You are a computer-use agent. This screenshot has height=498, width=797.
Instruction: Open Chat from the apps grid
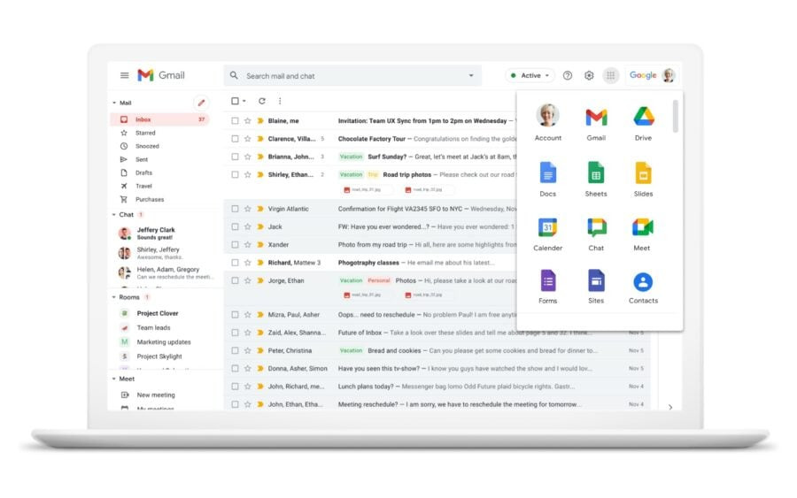[x=596, y=227]
